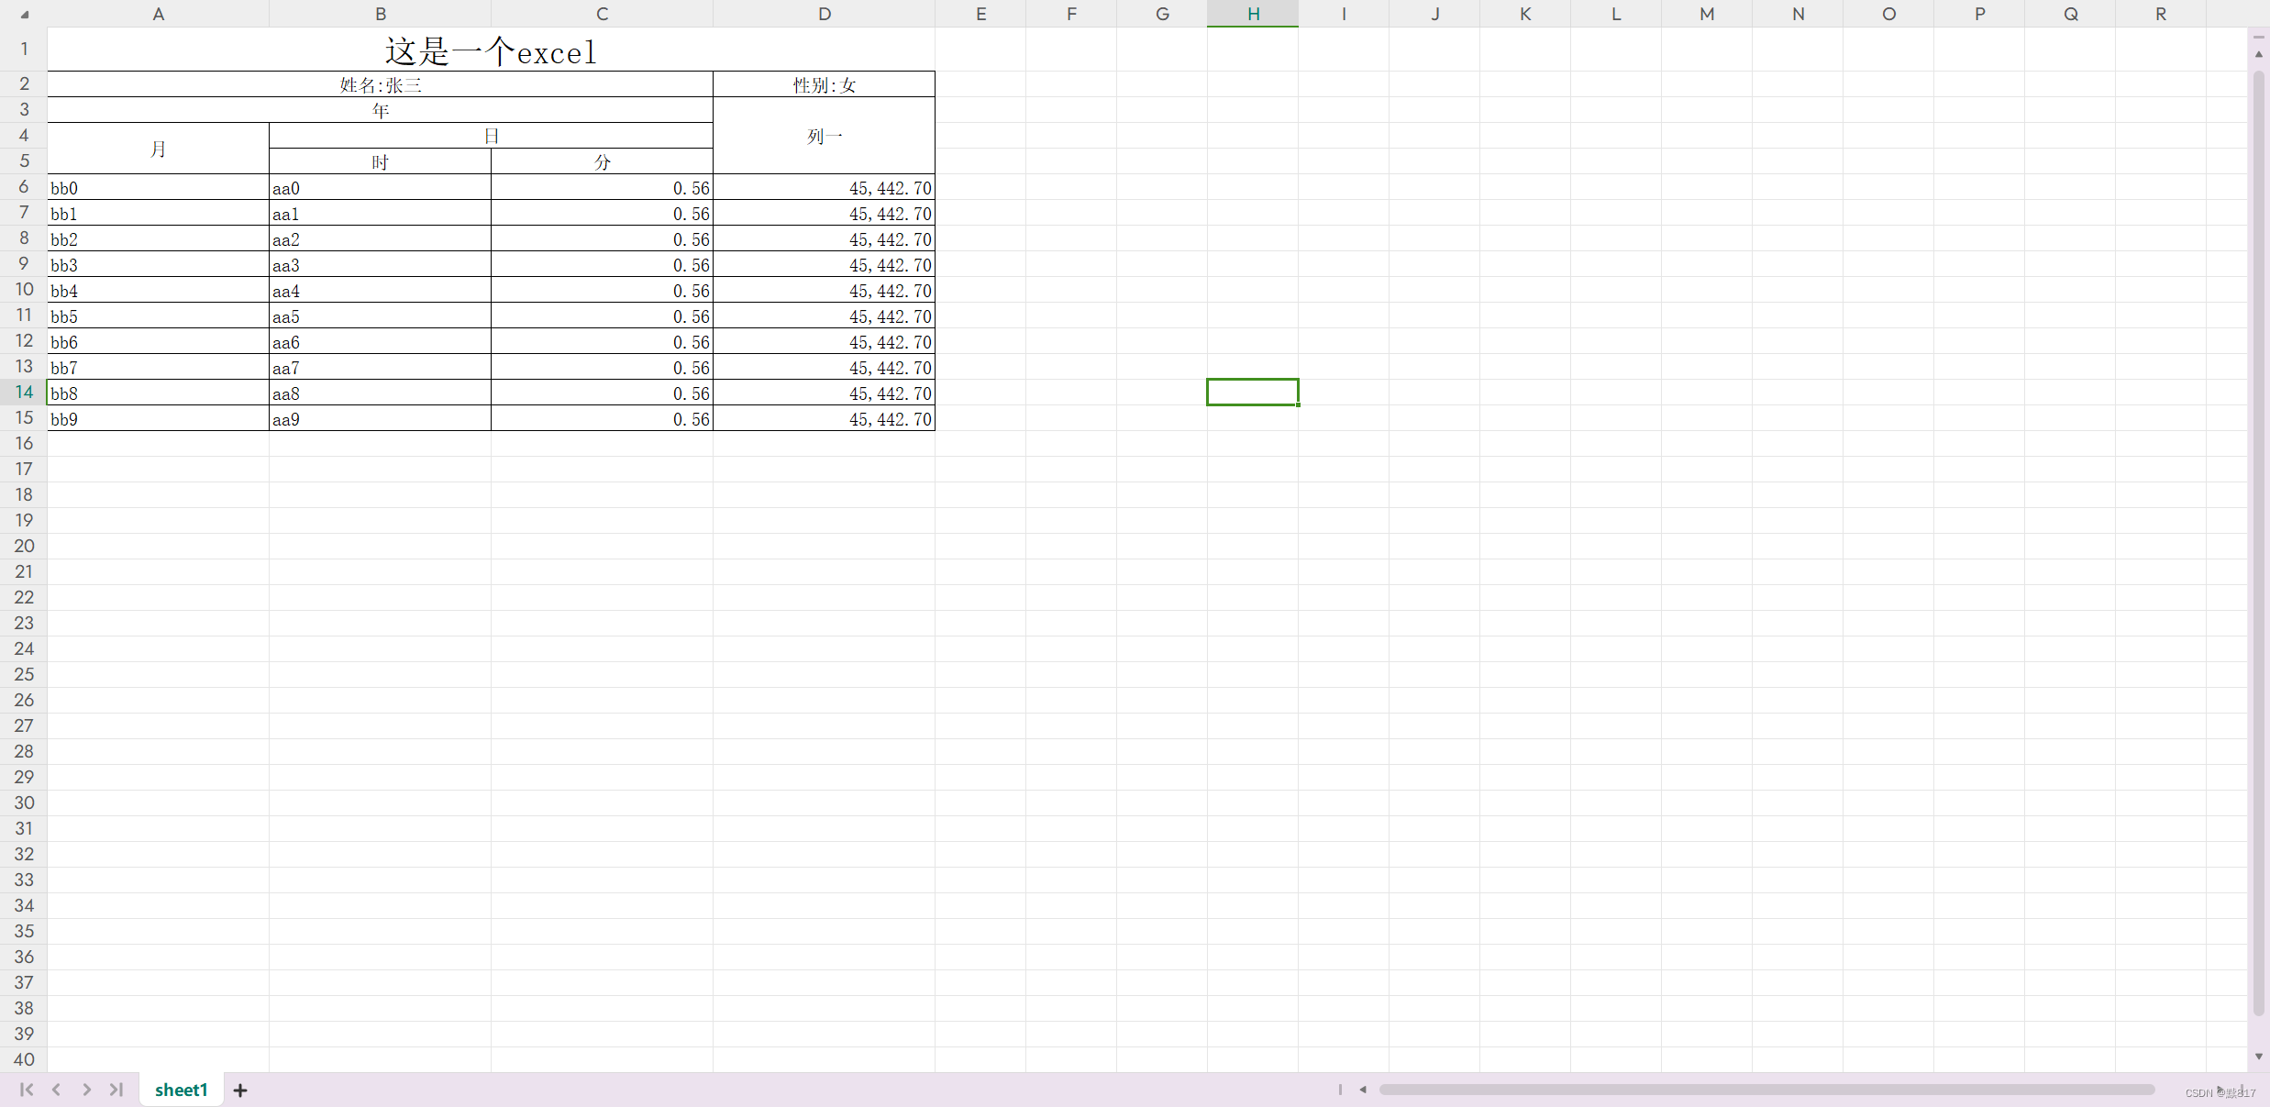The height and width of the screenshot is (1107, 2270).
Task: Click the vertical scrollbar track
Action: point(2258,550)
